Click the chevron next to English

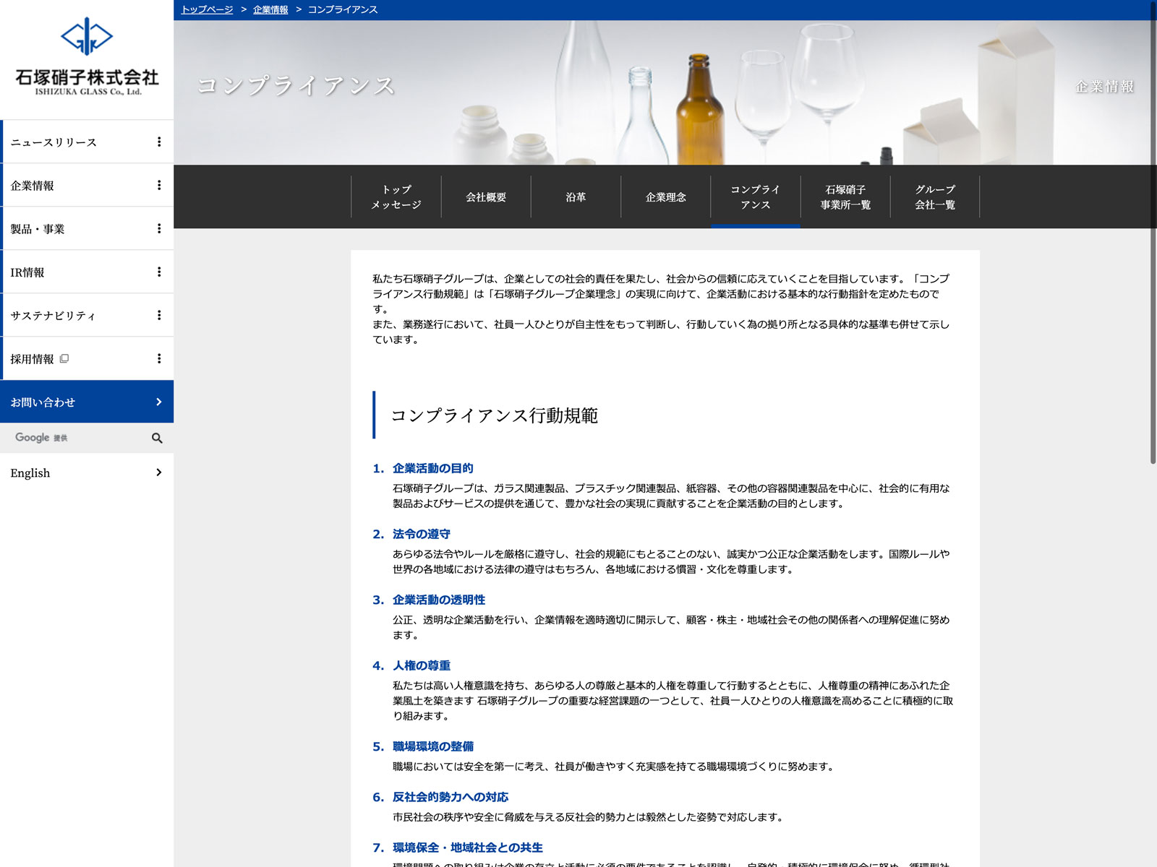click(159, 473)
